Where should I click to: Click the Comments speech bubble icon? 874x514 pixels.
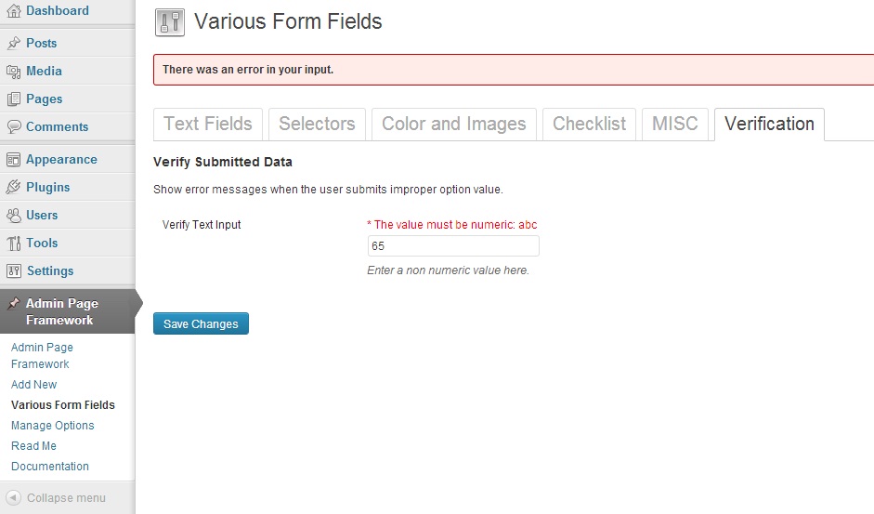(x=13, y=126)
